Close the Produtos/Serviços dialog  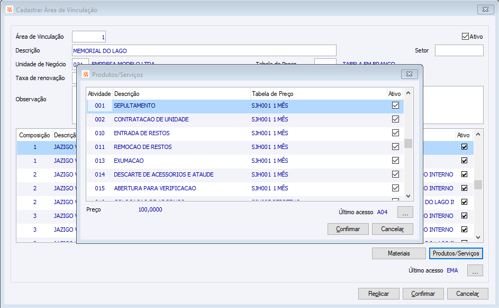(409, 74)
